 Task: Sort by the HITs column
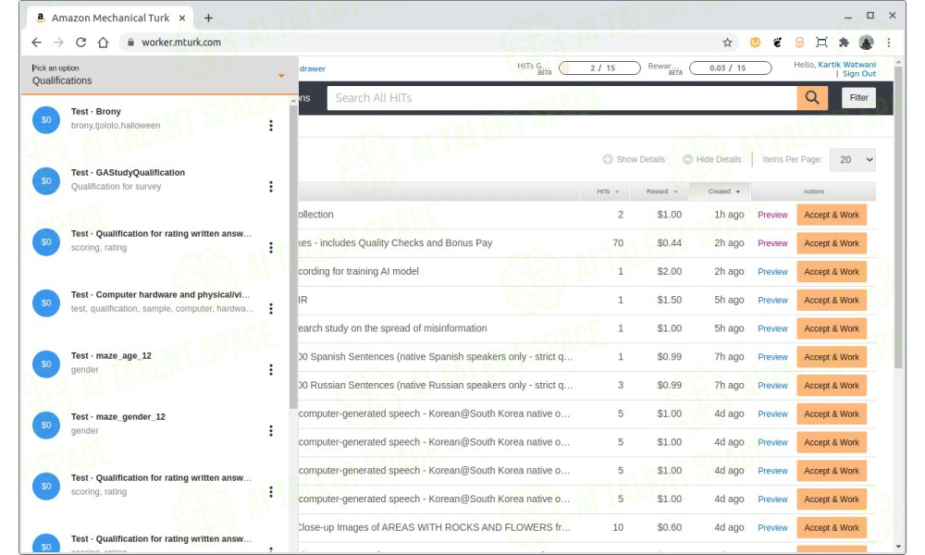pos(608,191)
